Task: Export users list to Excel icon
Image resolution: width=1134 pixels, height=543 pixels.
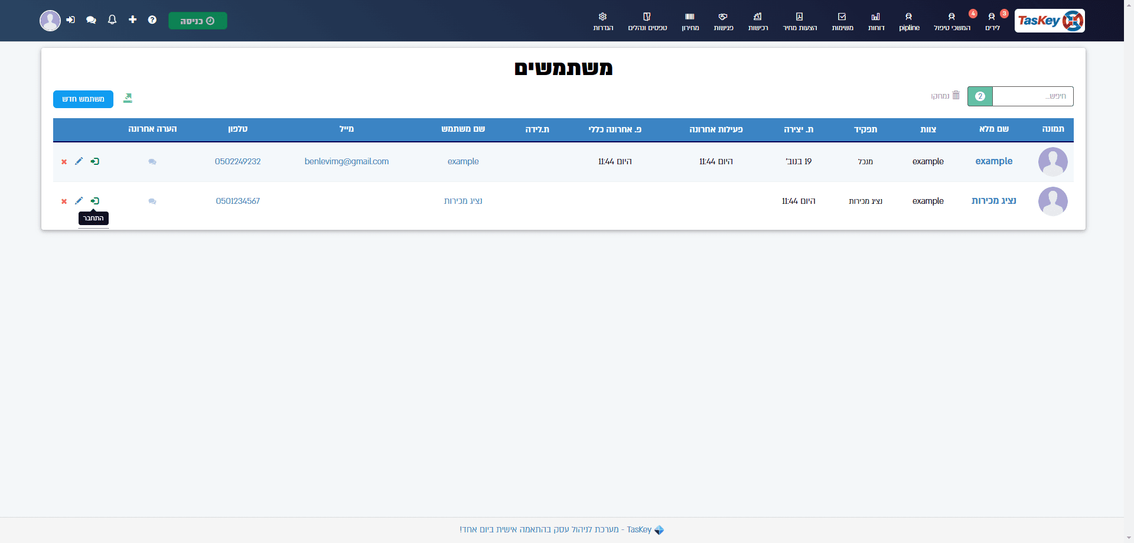Action: pos(128,98)
